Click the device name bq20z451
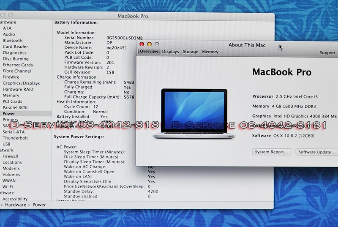338x227 pixels. 117,48
